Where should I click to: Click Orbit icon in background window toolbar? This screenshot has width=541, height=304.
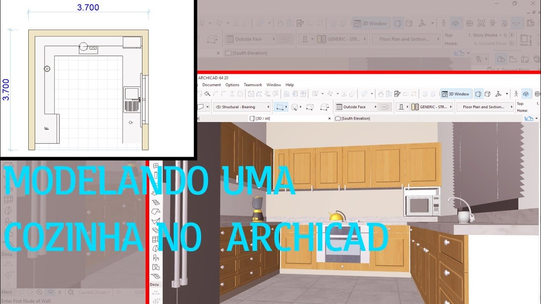456,23
